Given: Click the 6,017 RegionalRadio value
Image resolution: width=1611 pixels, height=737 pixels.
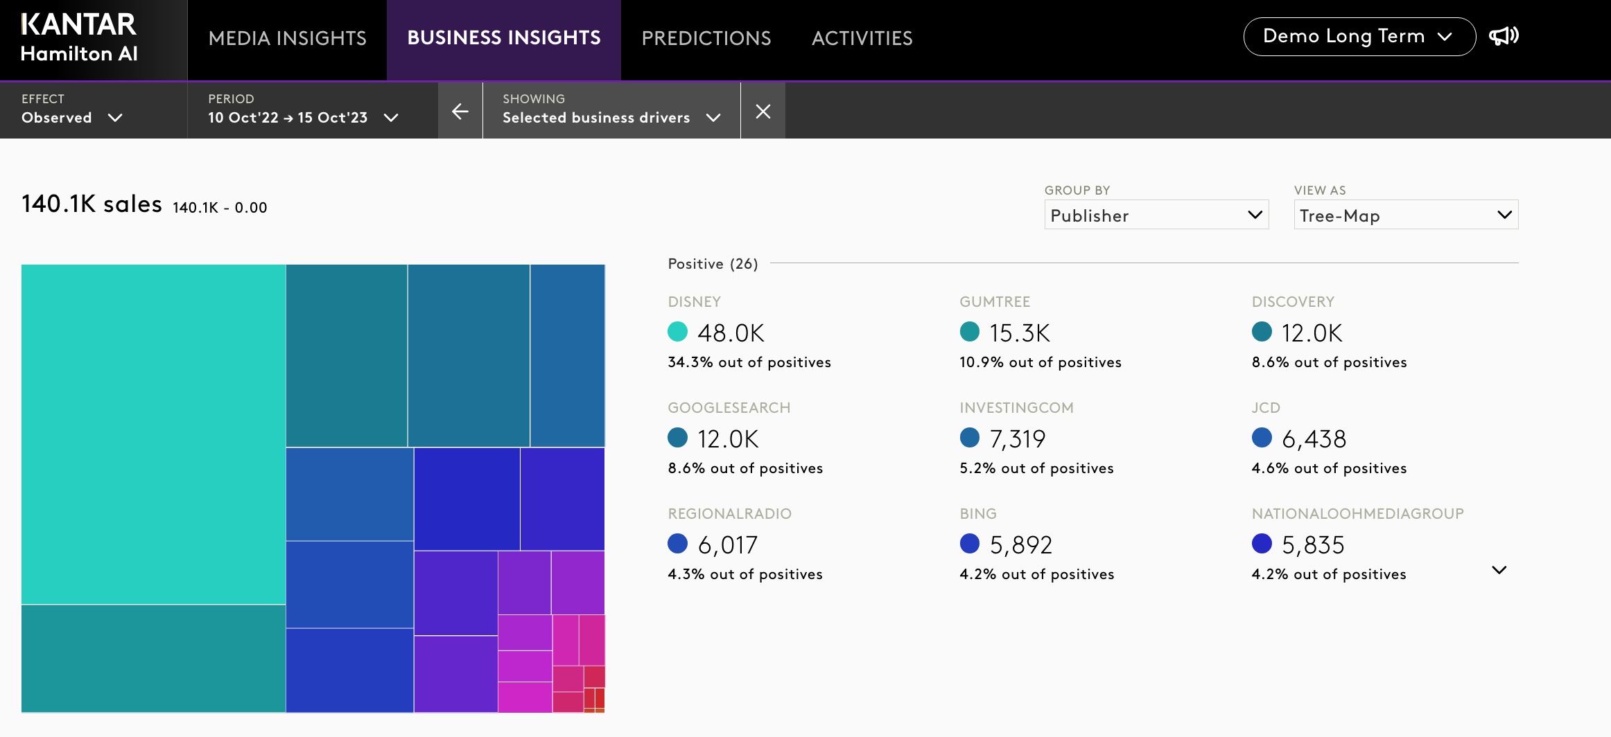Looking at the screenshot, I should coord(728,545).
